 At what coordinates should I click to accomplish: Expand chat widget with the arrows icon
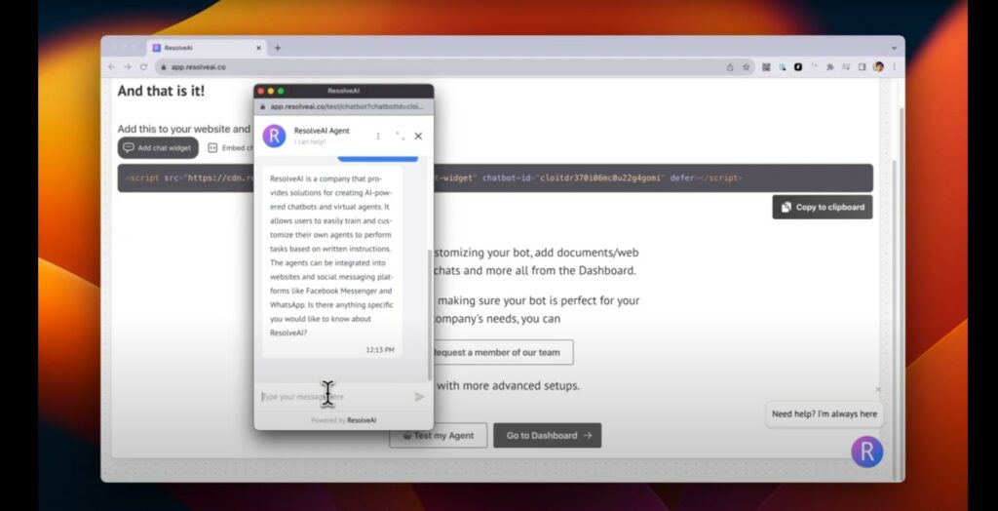click(400, 136)
